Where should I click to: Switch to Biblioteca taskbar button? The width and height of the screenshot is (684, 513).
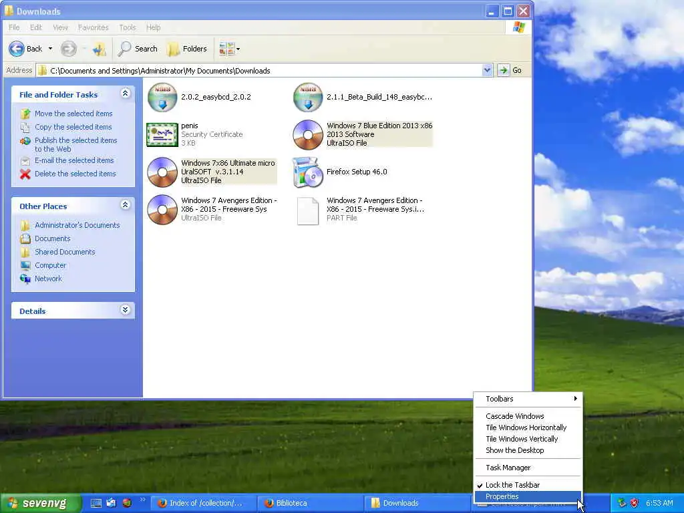tap(310, 504)
